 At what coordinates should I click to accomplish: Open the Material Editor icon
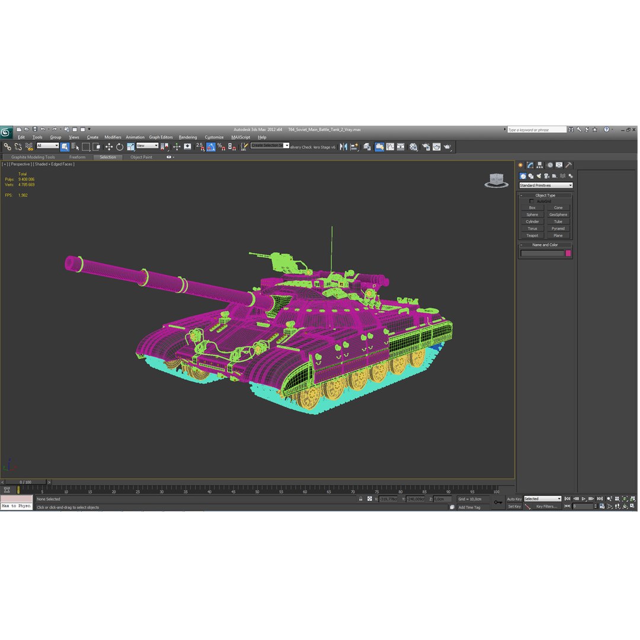(414, 146)
